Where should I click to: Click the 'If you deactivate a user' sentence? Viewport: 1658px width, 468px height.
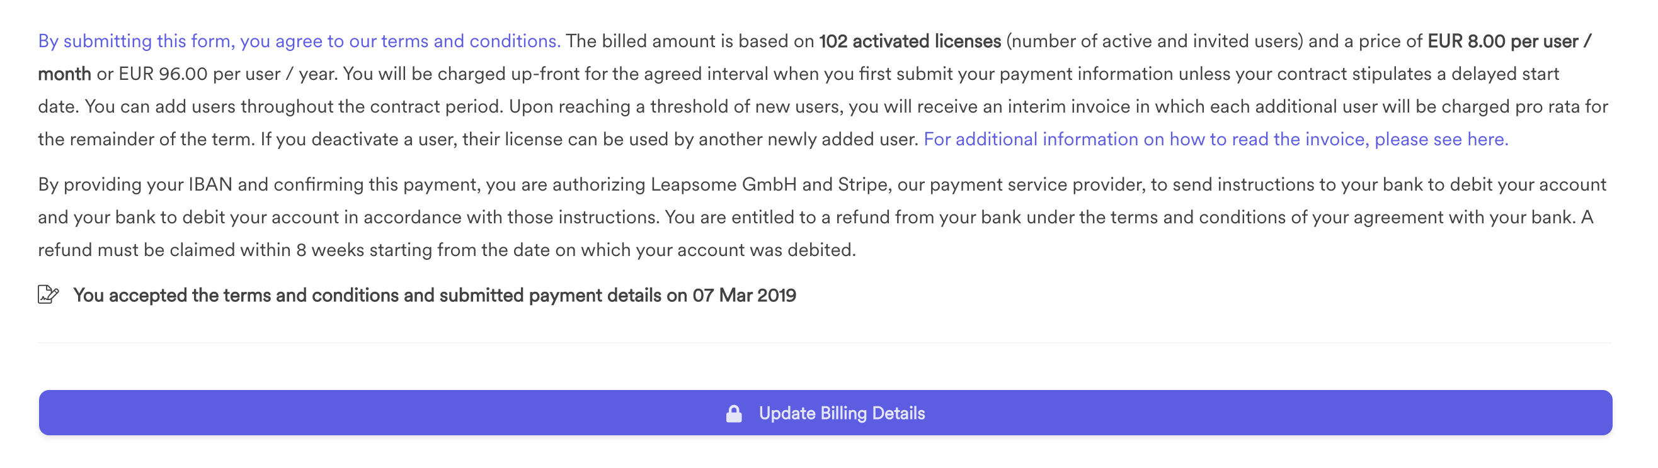pos(589,140)
